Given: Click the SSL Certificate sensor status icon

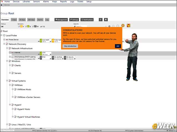Looking at the screenshot, I should click(53, 58).
